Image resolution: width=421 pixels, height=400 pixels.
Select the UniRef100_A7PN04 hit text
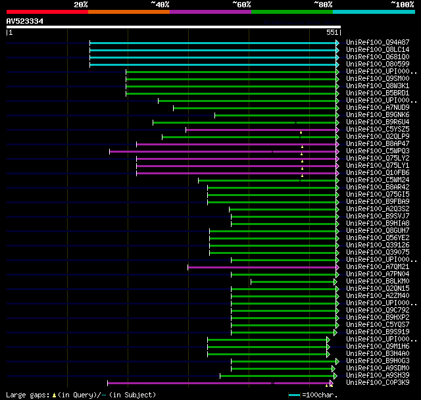pyautogui.click(x=378, y=274)
